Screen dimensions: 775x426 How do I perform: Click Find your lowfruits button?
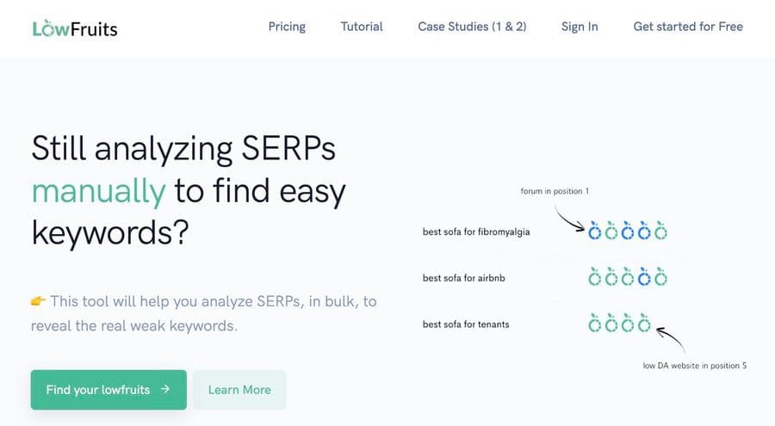point(108,390)
